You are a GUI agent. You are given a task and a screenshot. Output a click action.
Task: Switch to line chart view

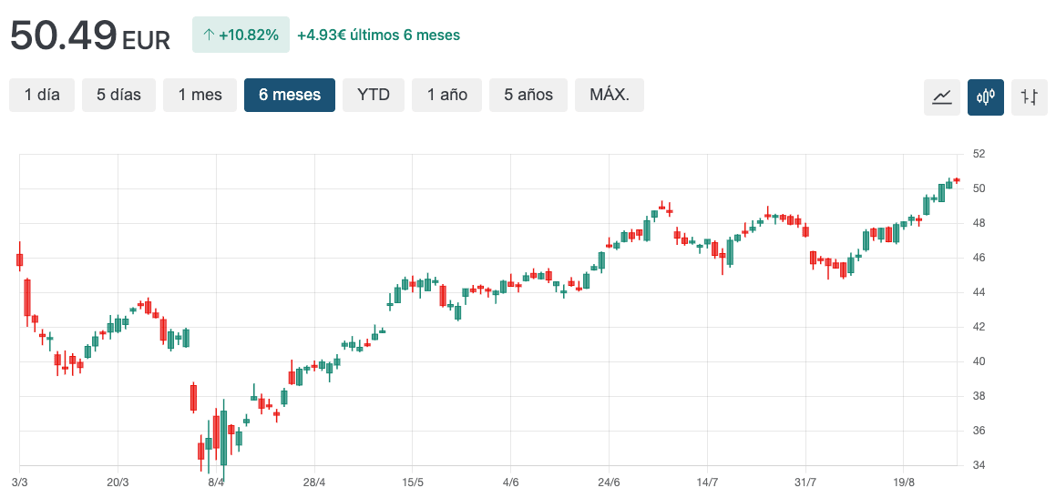click(942, 97)
